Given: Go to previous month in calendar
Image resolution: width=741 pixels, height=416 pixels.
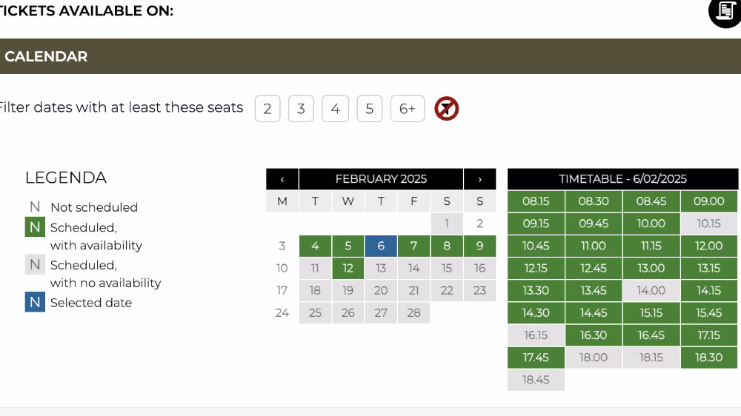Looking at the screenshot, I should click(282, 179).
